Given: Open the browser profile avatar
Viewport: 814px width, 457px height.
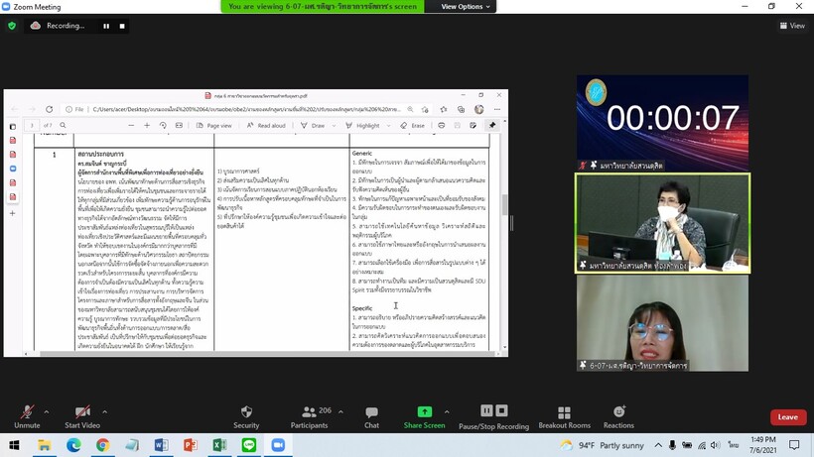Looking at the screenshot, I should tap(479, 109).
